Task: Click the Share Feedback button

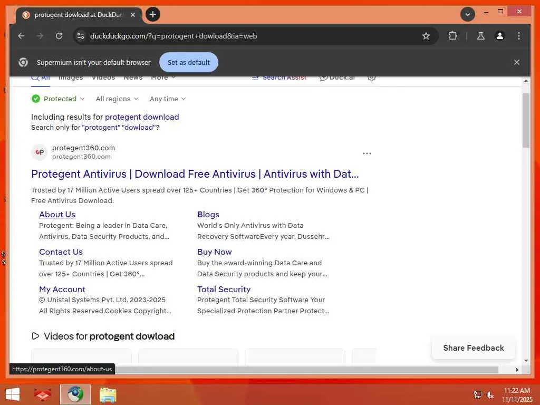Action: point(474,348)
